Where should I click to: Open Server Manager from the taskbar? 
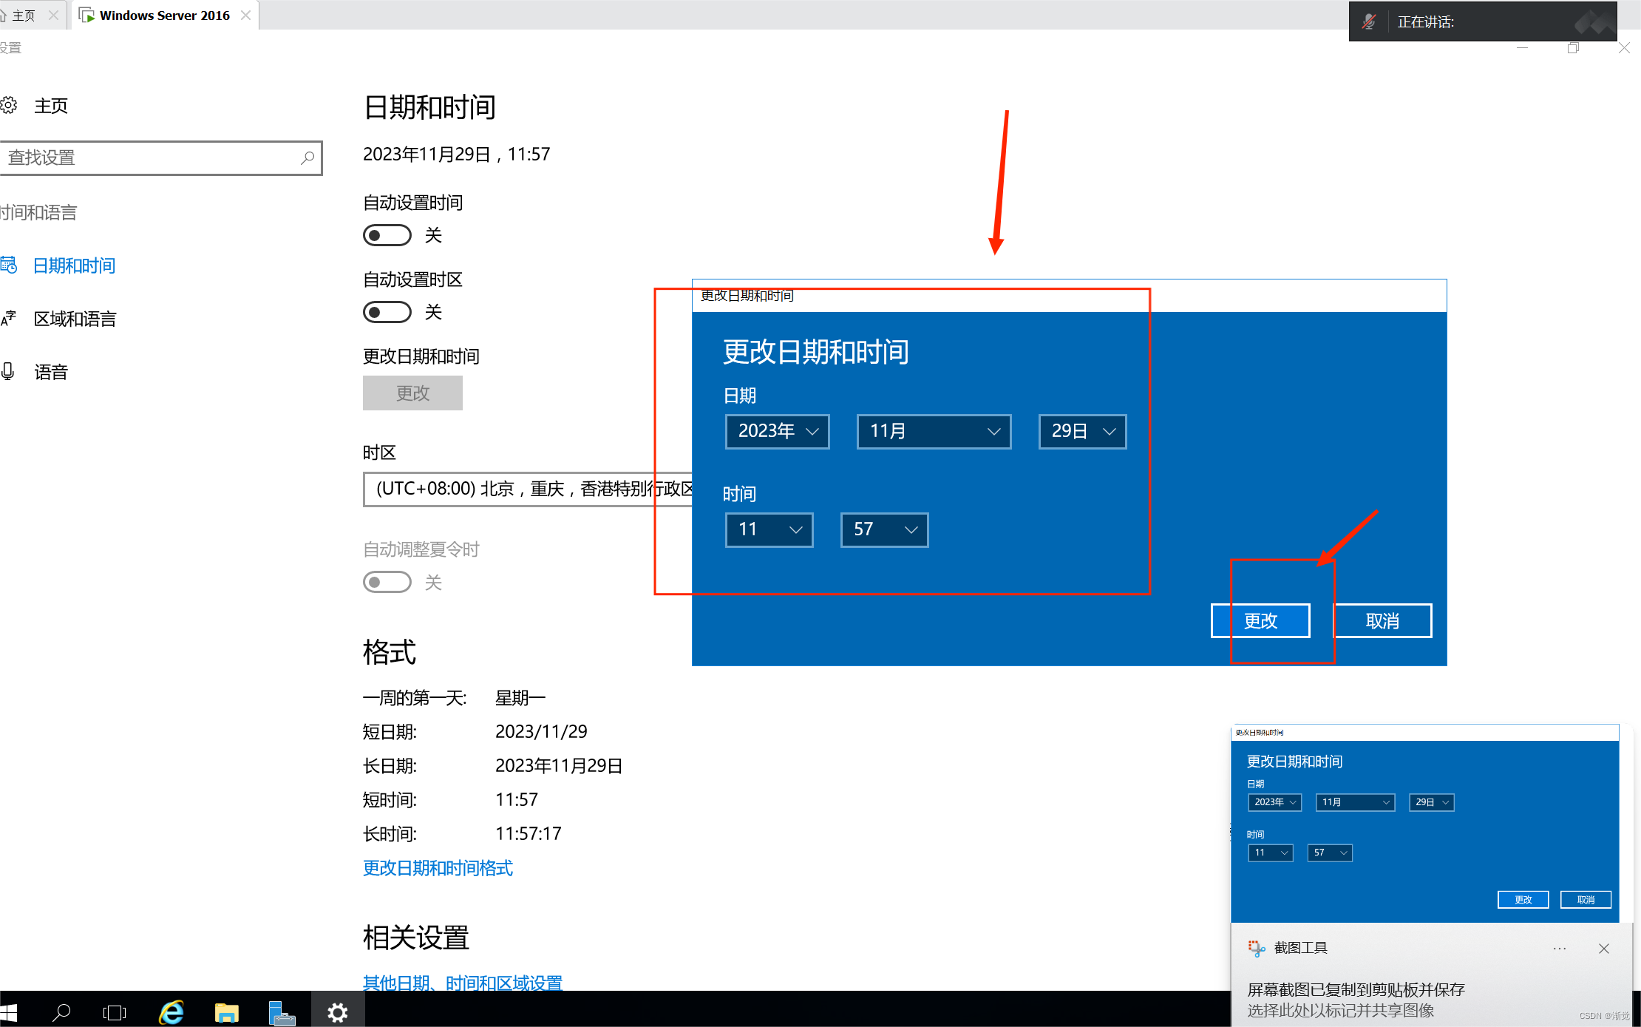(282, 1011)
